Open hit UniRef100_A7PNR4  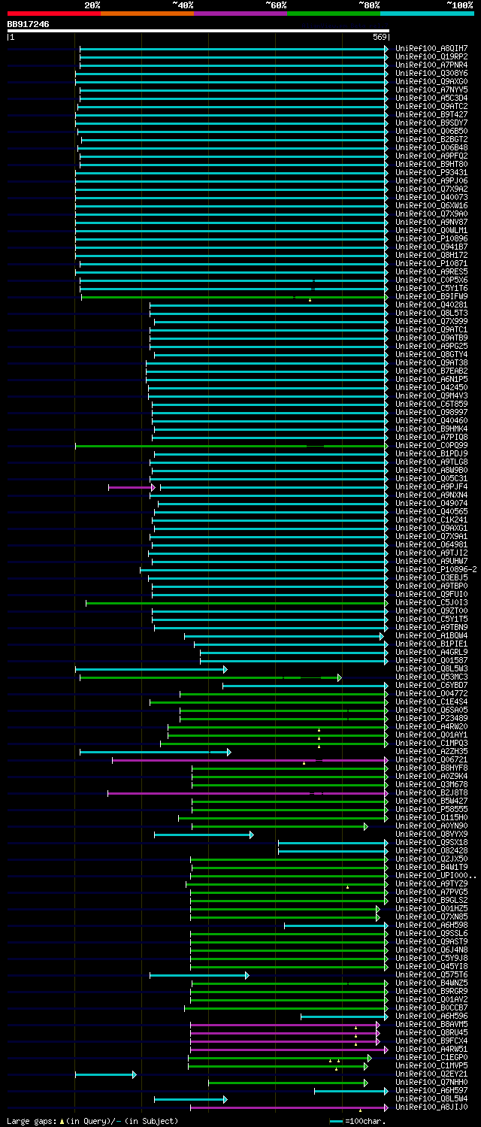[431, 65]
